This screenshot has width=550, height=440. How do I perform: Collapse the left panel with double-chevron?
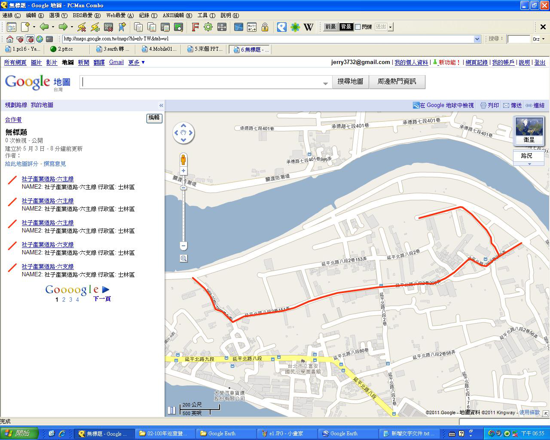point(161,105)
